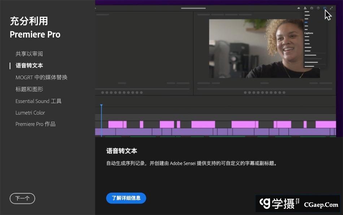Click the blue workspaces icon under cursor

point(325,8)
